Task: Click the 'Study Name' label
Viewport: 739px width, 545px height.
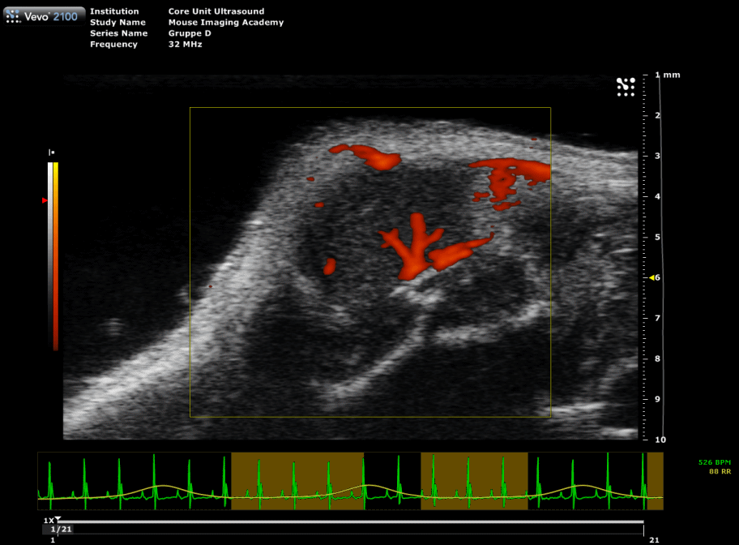Action: pos(117,23)
